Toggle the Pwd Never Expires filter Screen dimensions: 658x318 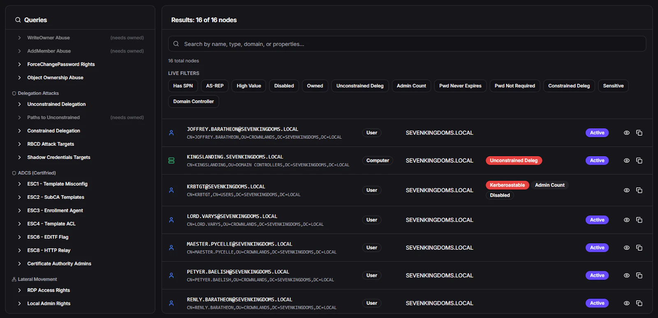pos(460,86)
